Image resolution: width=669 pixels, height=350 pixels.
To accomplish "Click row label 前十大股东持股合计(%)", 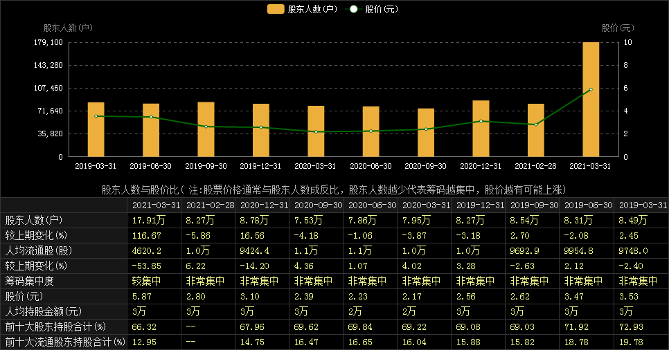I will pyautogui.click(x=55, y=327).
